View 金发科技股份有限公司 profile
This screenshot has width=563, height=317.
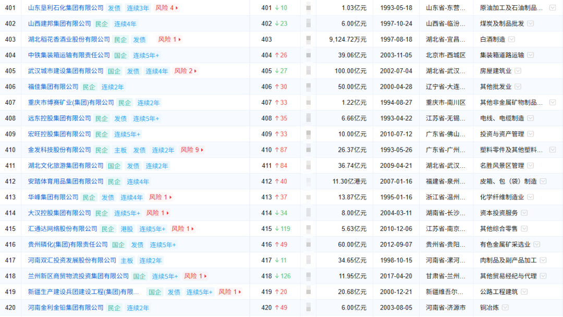click(59, 150)
